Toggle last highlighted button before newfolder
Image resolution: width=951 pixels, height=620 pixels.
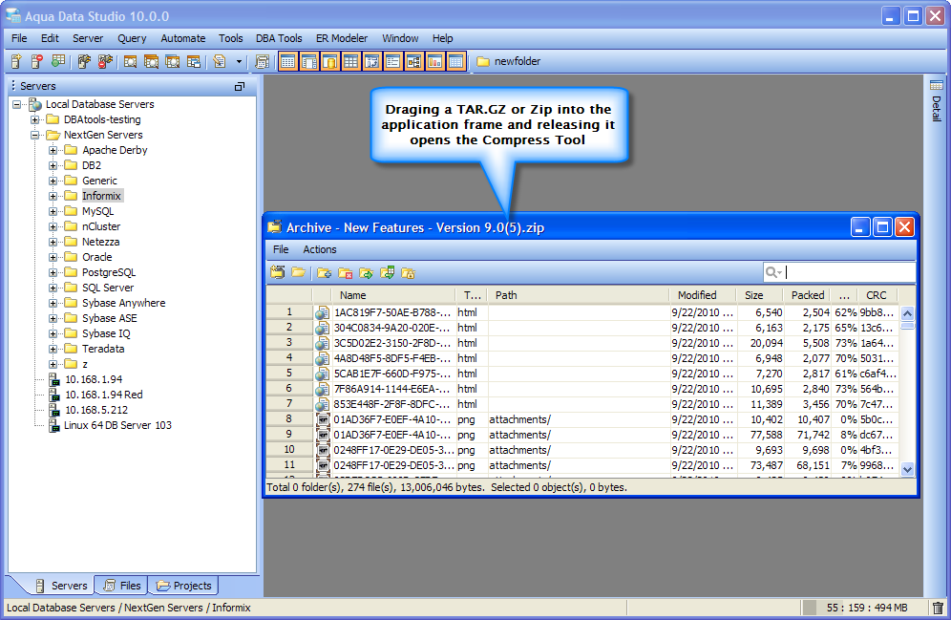pos(456,61)
